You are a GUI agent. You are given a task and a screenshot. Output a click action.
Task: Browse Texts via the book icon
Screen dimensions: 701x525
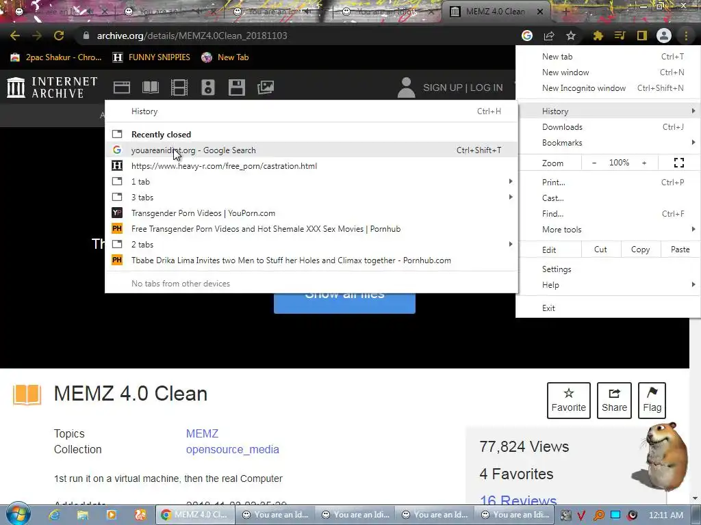[x=151, y=87]
